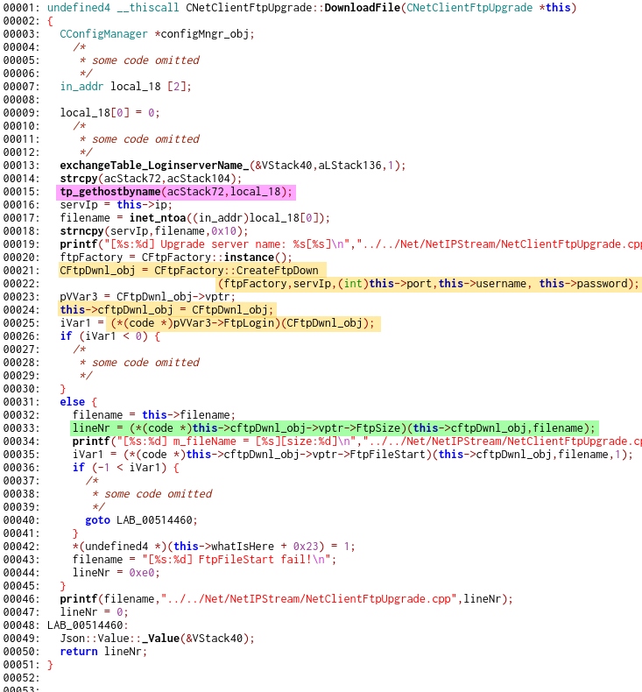
Task: Click the return lineNr statement
Action: 103,652
